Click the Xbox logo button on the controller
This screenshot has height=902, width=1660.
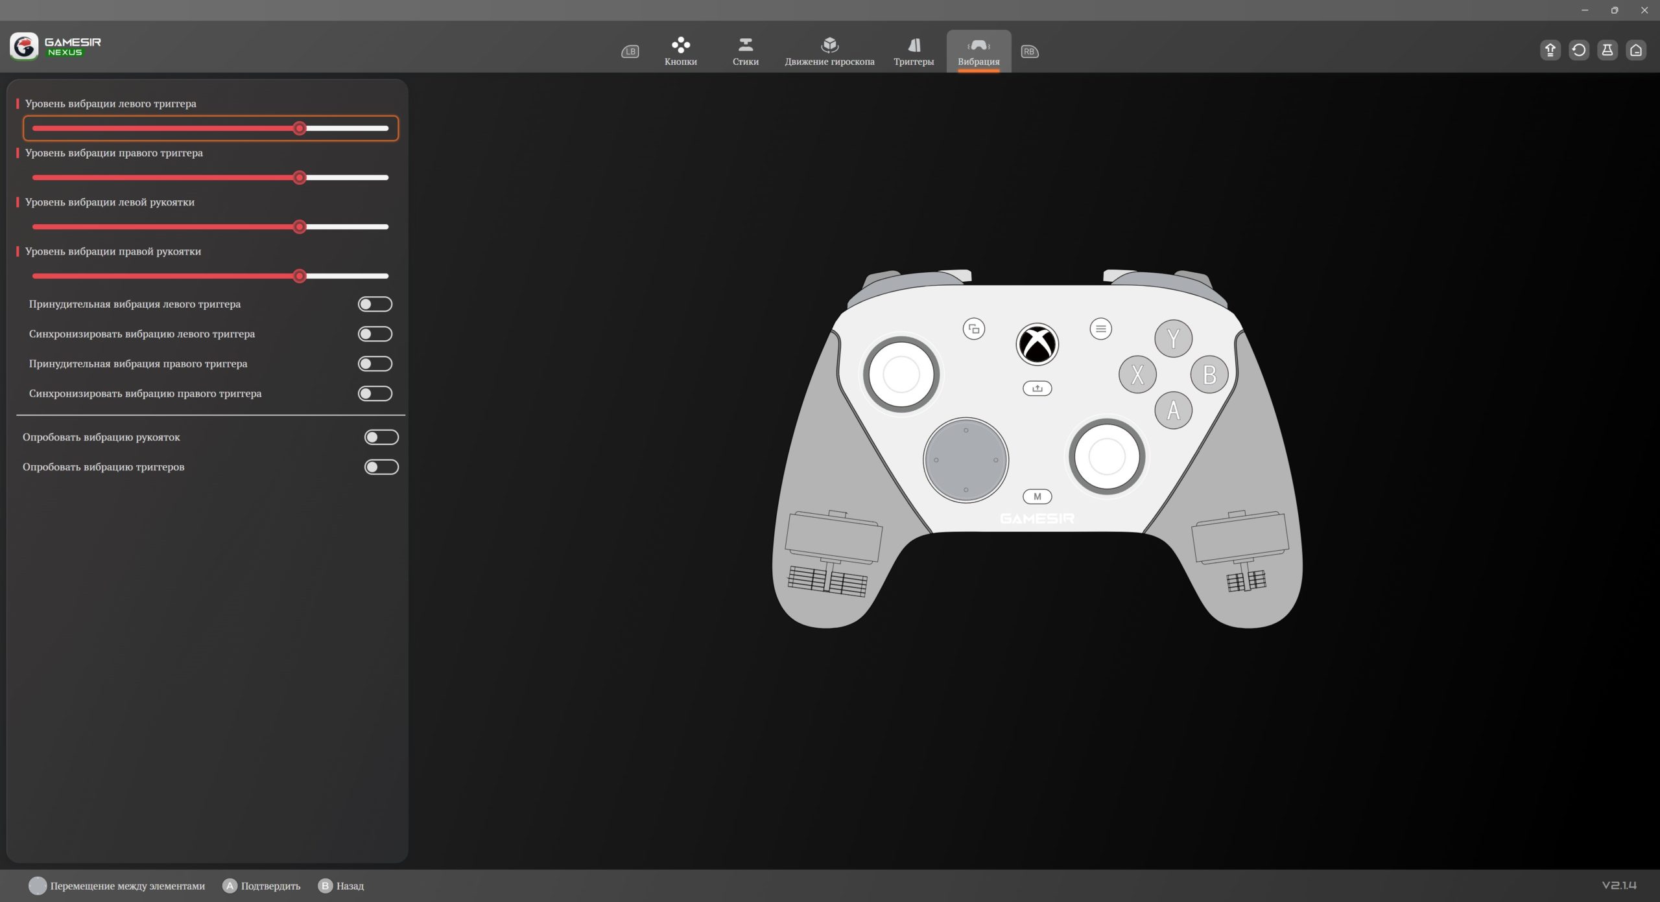pos(1037,344)
